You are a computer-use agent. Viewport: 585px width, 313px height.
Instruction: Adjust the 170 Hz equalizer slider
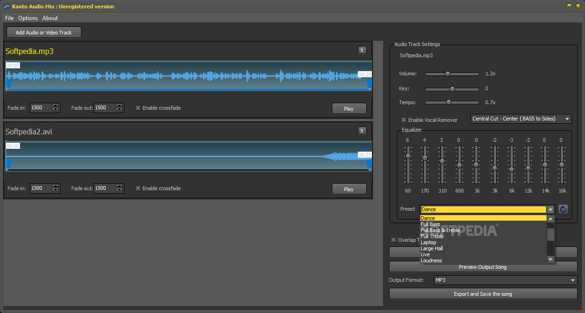point(425,158)
